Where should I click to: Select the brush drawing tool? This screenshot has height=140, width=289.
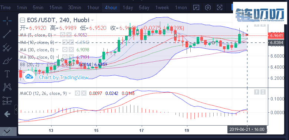point(7,61)
